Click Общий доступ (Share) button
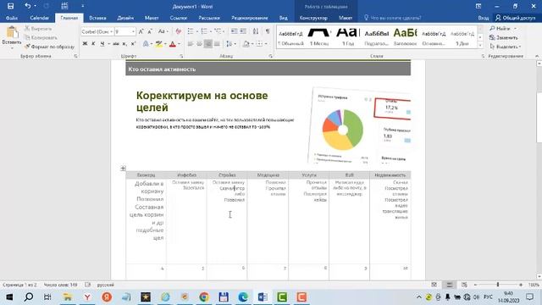This screenshot has height=305, width=542. coord(516,18)
